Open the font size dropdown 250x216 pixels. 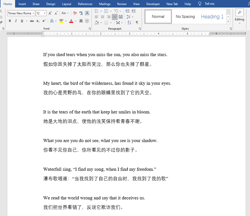tap(44, 13)
